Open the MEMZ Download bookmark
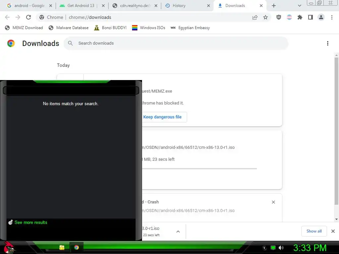Image resolution: width=339 pixels, height=254 pixels. 24,28
